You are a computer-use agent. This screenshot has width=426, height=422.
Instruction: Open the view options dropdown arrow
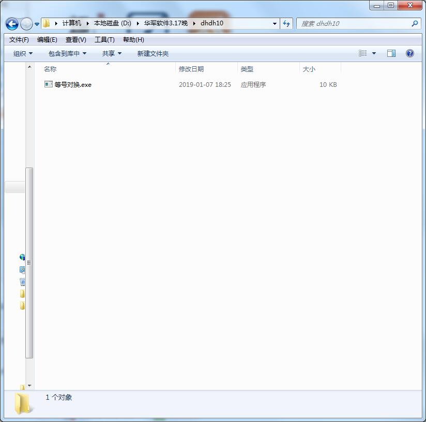pos(374,53)
